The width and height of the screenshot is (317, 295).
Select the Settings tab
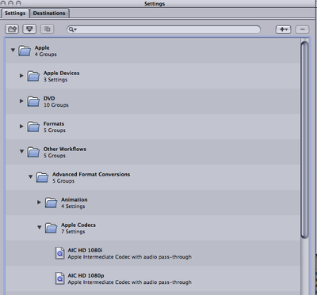[x=15, y=13]
